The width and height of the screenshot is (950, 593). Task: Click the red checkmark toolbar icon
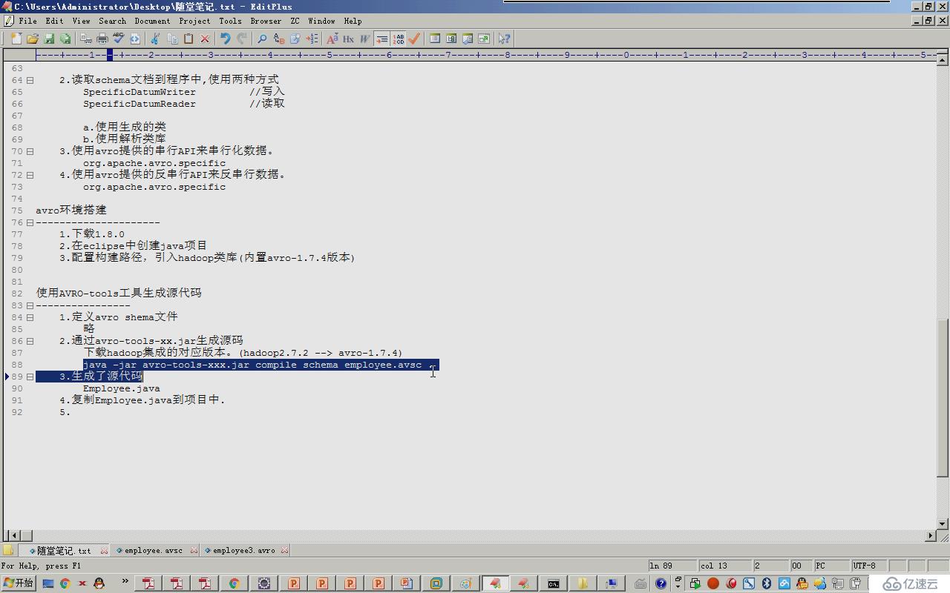[x=414, y=39]
